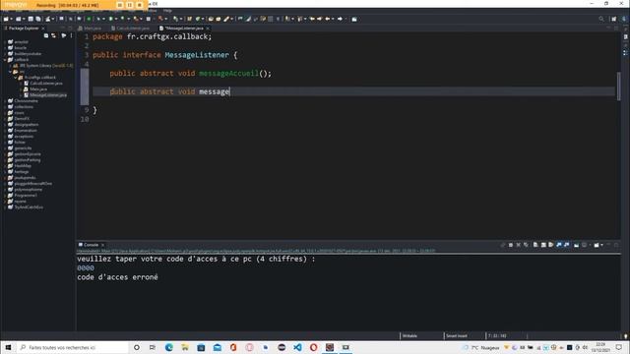Collapse the callback project arrow

[x=6, y=60]
